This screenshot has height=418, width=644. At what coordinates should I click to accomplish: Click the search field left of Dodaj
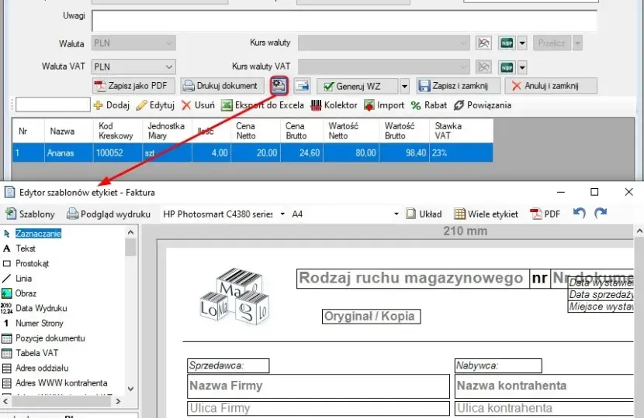tap(53, 104)
